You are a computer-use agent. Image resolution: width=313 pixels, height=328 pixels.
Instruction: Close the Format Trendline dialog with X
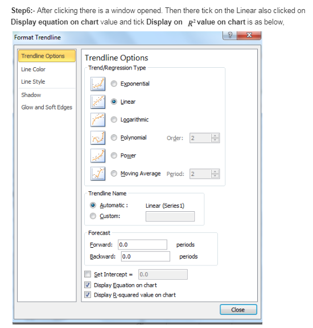[x=249, y=35]
